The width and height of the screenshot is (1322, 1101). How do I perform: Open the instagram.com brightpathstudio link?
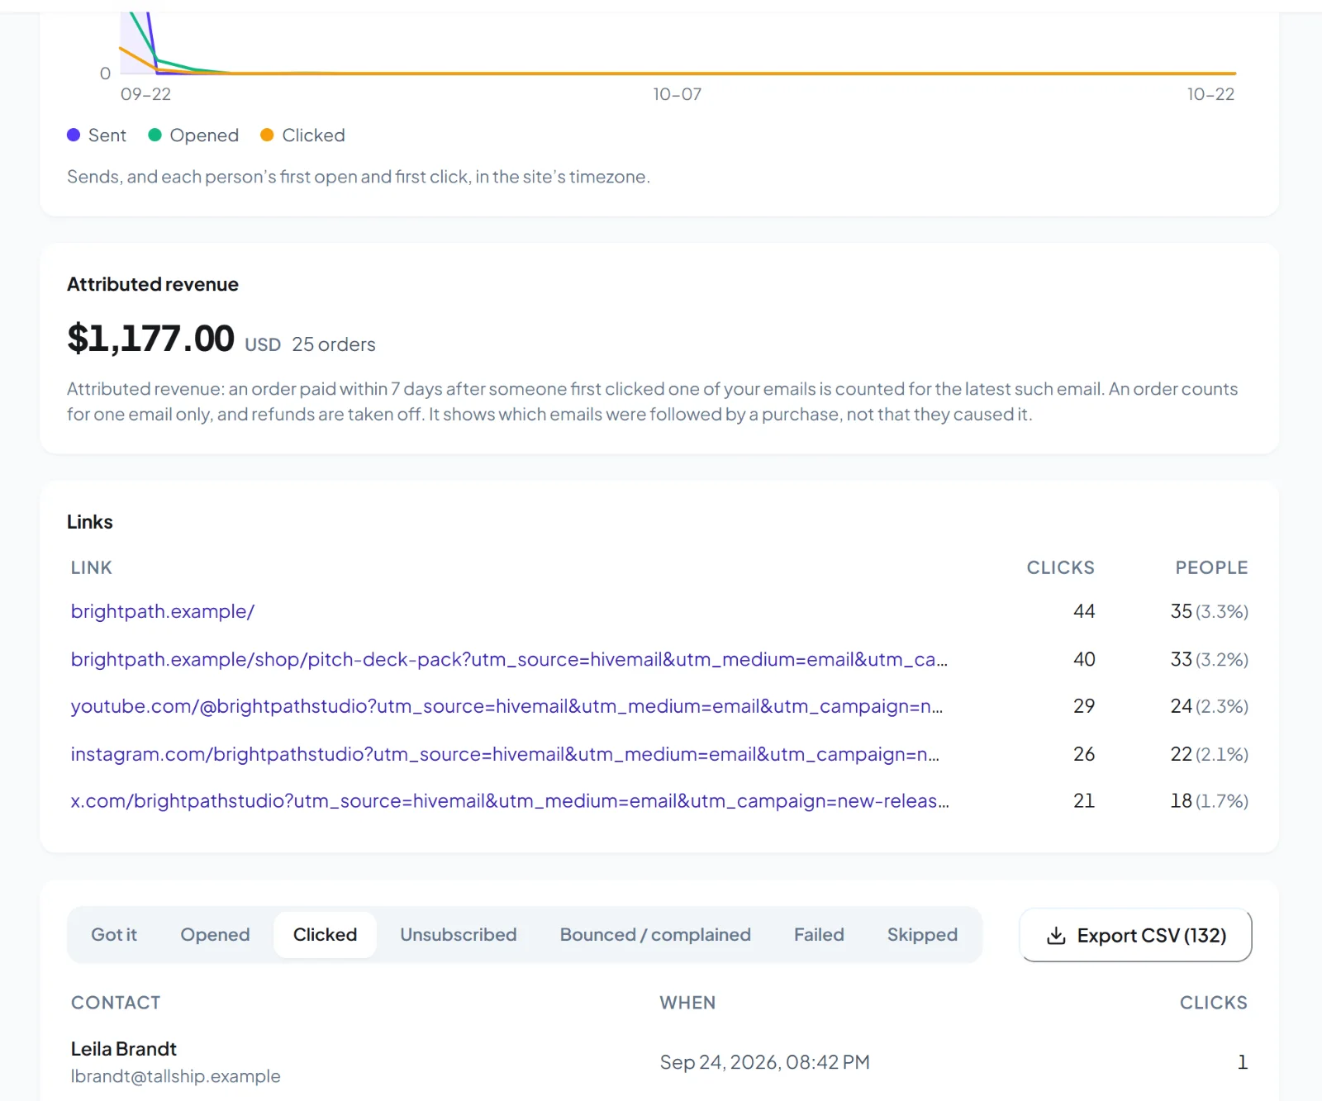505,754
